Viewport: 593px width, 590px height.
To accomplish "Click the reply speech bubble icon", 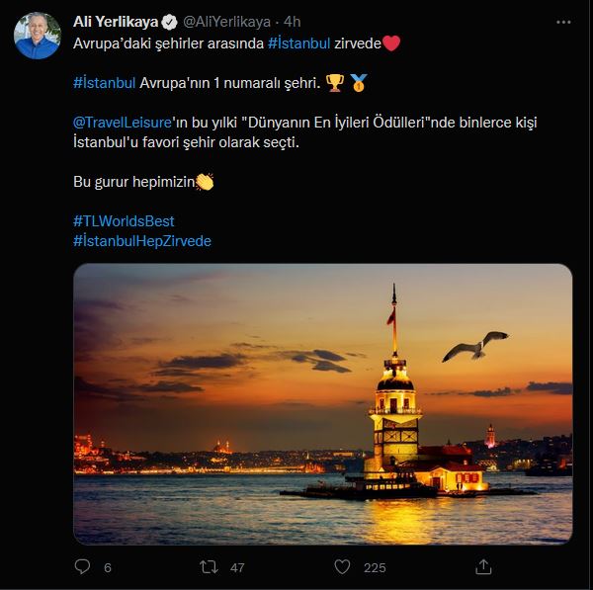I will [x=82, y=567].
